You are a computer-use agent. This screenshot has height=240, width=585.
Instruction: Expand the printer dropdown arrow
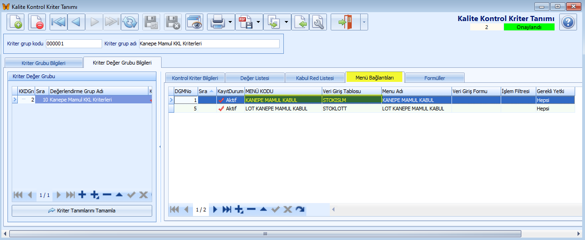click(x=230, y=22)
